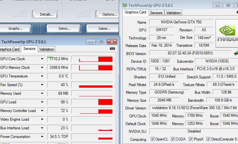
Task: Toggle the OpenCL checkbox
Action: tap(153, 139)
